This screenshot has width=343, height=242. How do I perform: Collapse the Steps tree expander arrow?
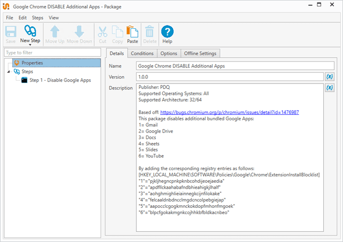(x=8, y=71)
